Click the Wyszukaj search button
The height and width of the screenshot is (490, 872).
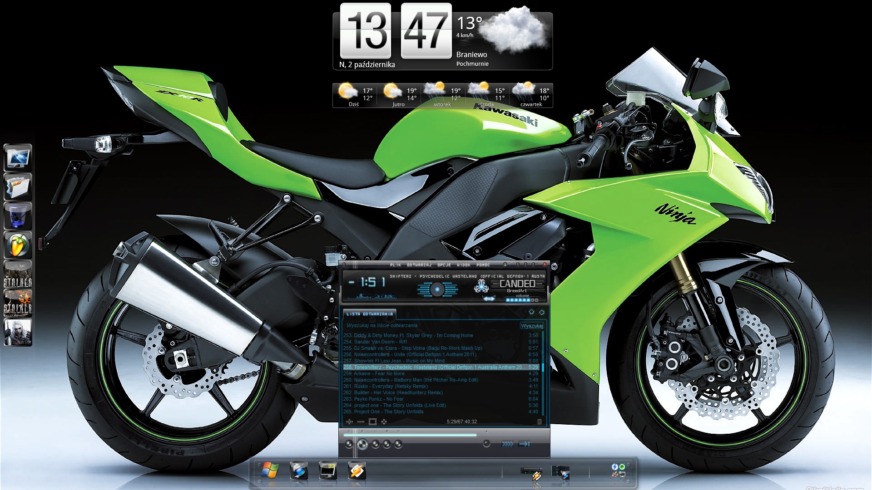531,326
